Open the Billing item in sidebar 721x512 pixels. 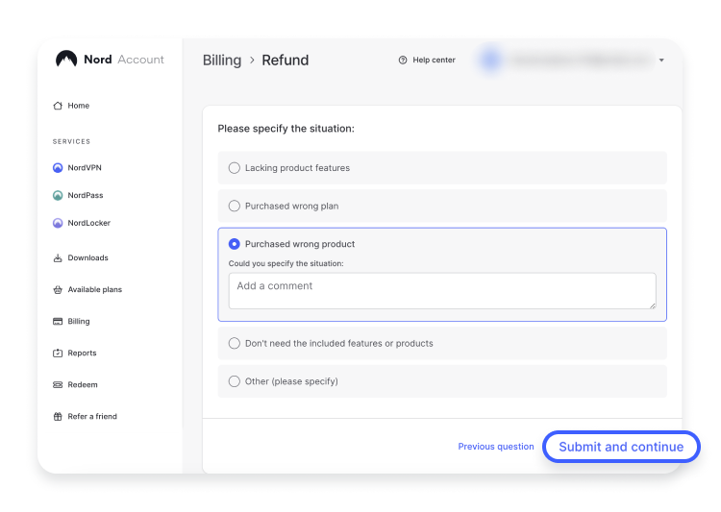click(78, 322)
